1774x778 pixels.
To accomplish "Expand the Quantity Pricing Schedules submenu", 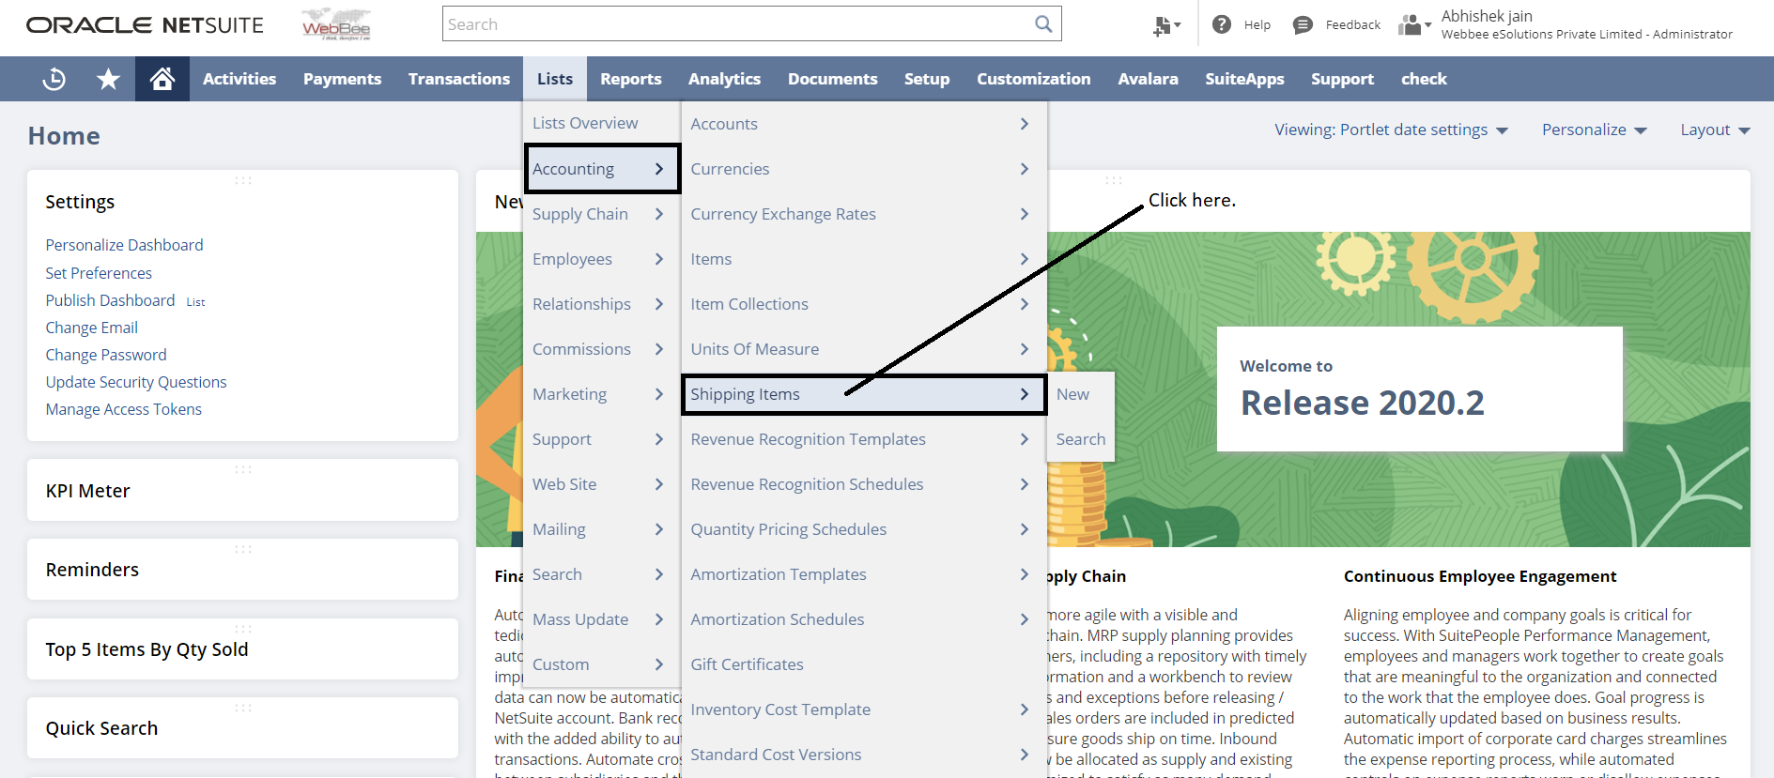I will pyautogui.click(x=864, y=529).
